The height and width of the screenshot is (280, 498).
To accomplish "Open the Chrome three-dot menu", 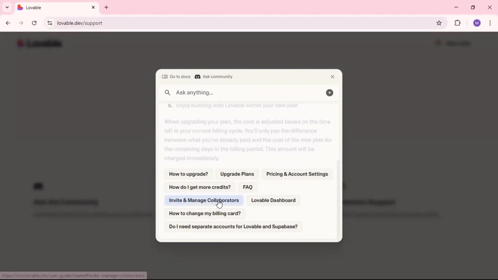I will click(490, 23).
